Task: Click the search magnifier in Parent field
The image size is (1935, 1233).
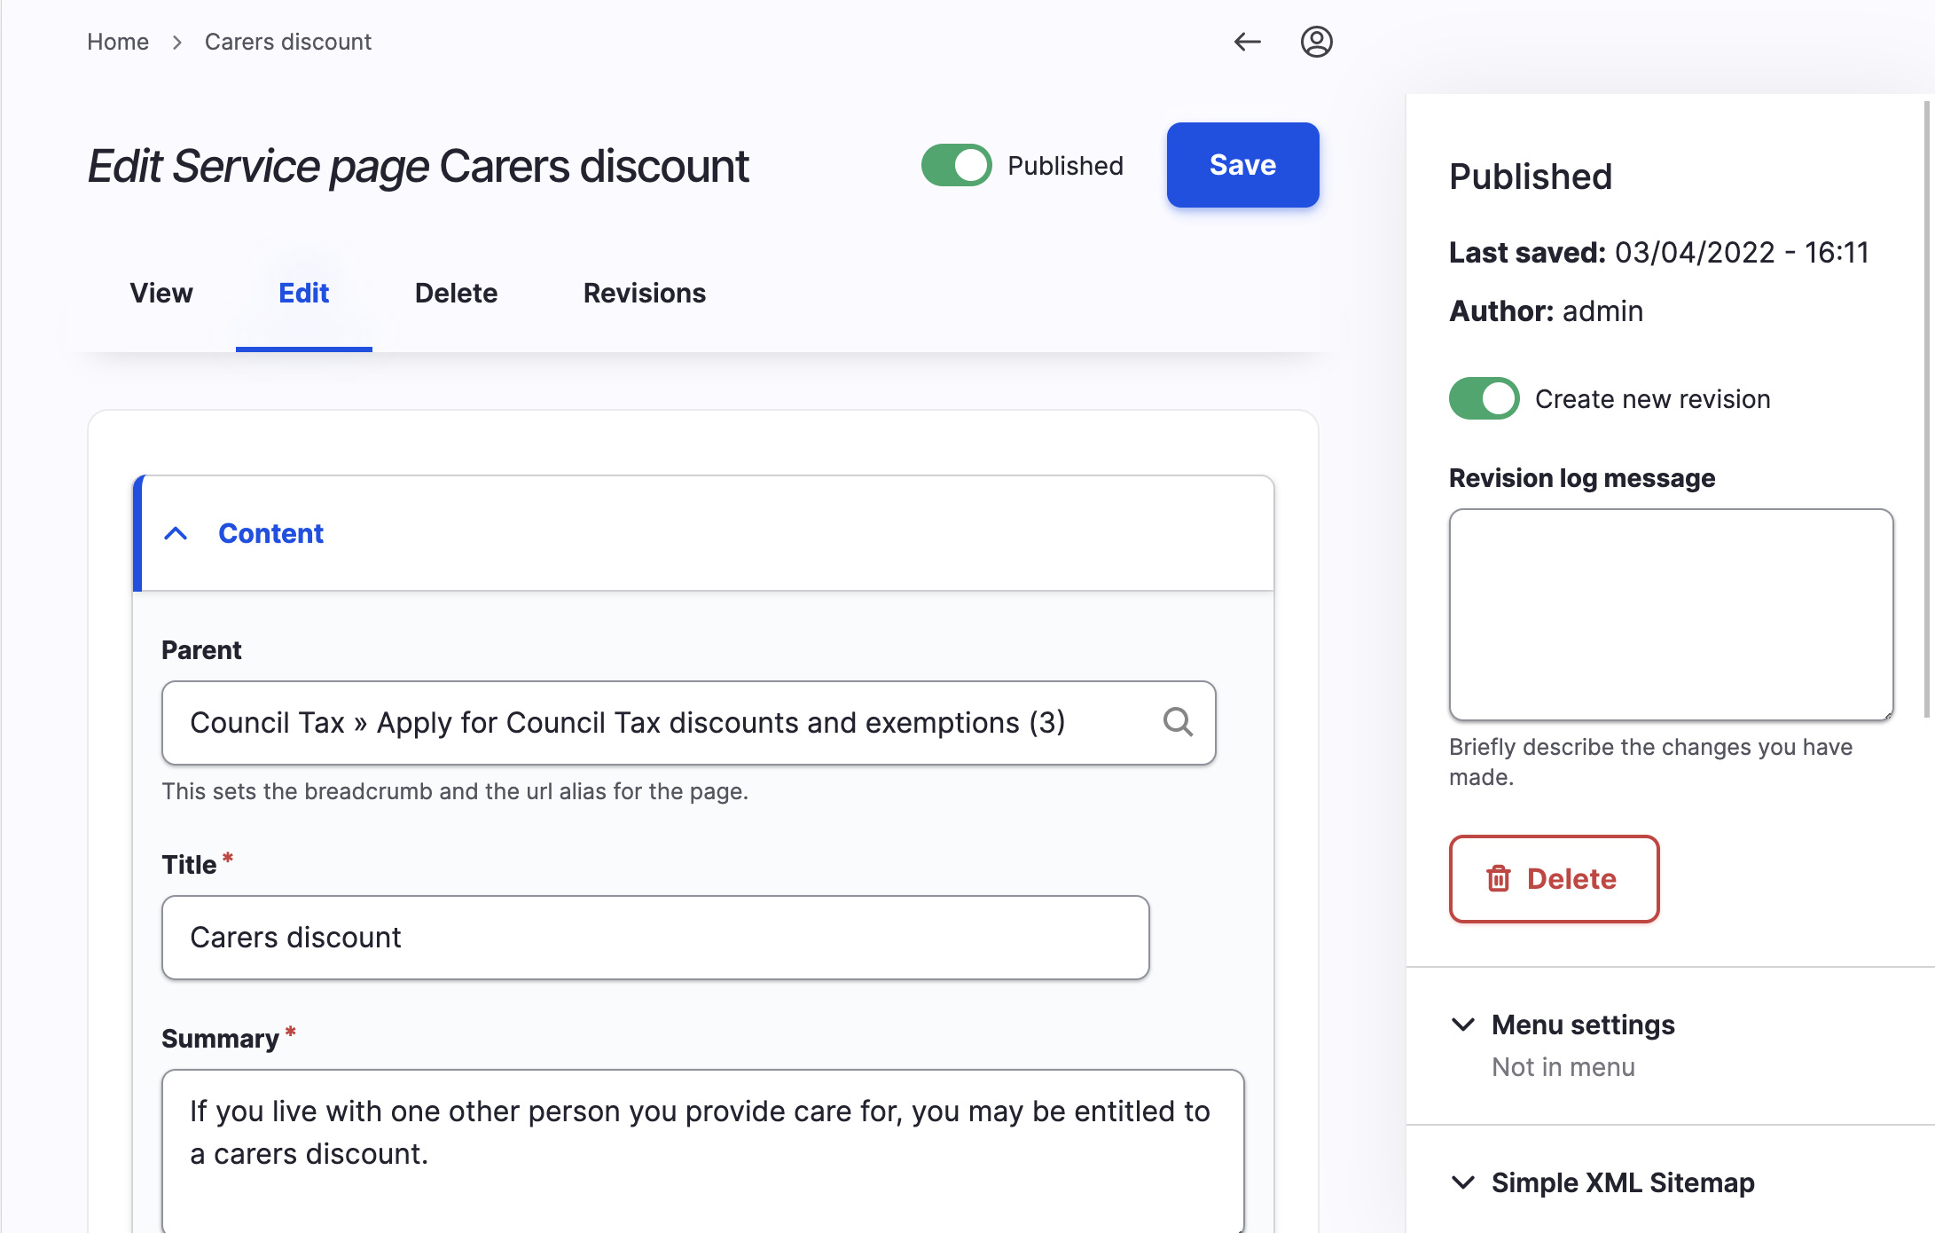Action: click(1178, 722)
